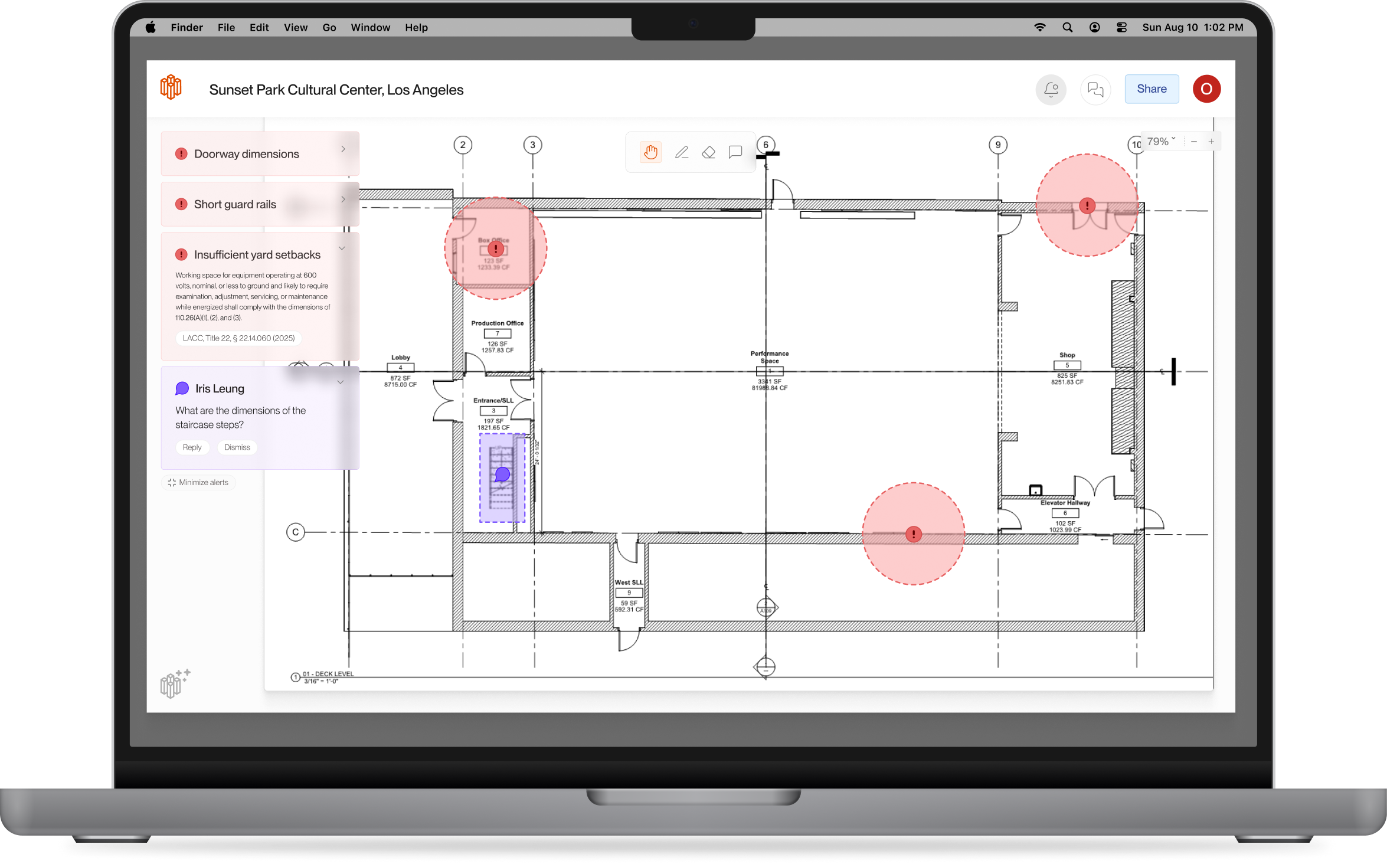Viewport: 1387px width, 864px height.
Task: Activate the comment bubble tool
Action: (735, 152)
